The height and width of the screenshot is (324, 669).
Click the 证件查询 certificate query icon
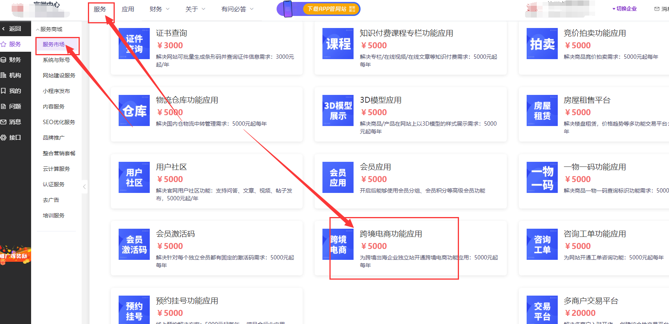pyautogui.click(x=134, y=44)
